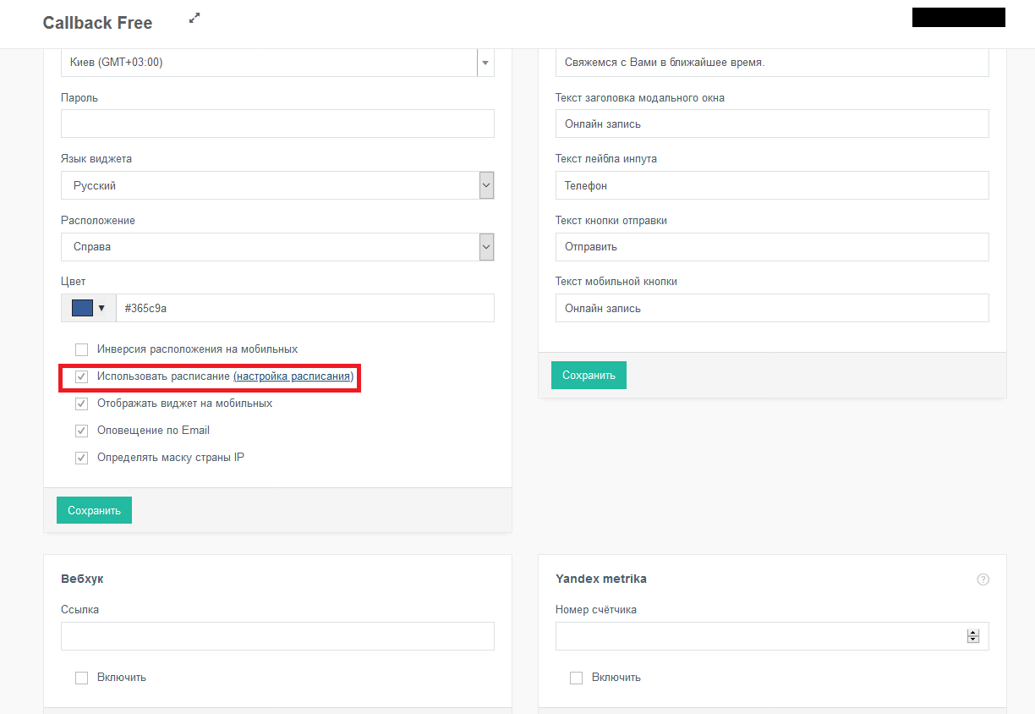
Task: Save the text settings with 'Сохранить'
Action: [589, 375]
